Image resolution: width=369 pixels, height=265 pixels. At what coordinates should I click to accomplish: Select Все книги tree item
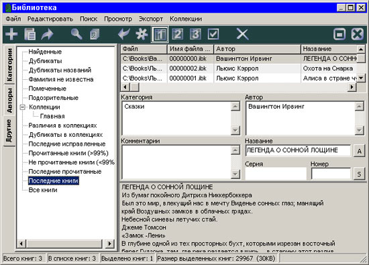pyautogui.click(x=43, y=190)
